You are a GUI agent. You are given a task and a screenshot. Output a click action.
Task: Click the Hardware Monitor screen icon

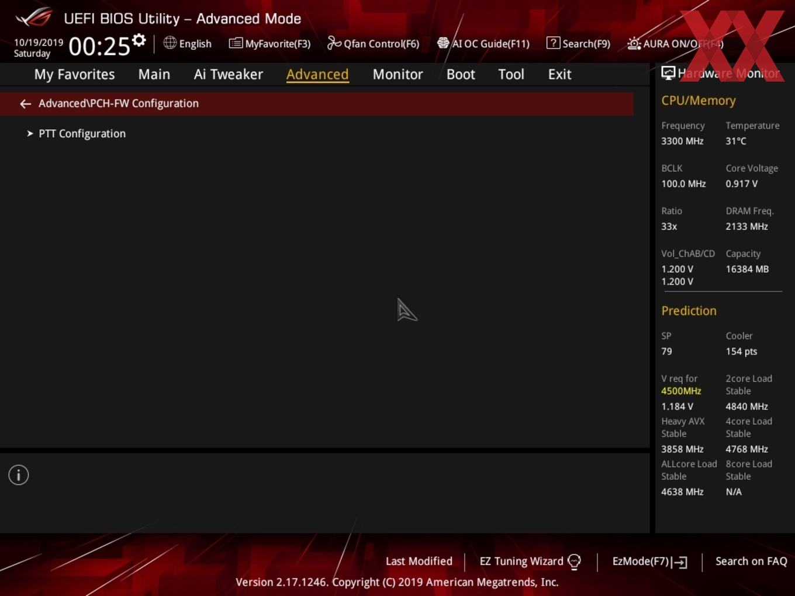tap(668, 73)
